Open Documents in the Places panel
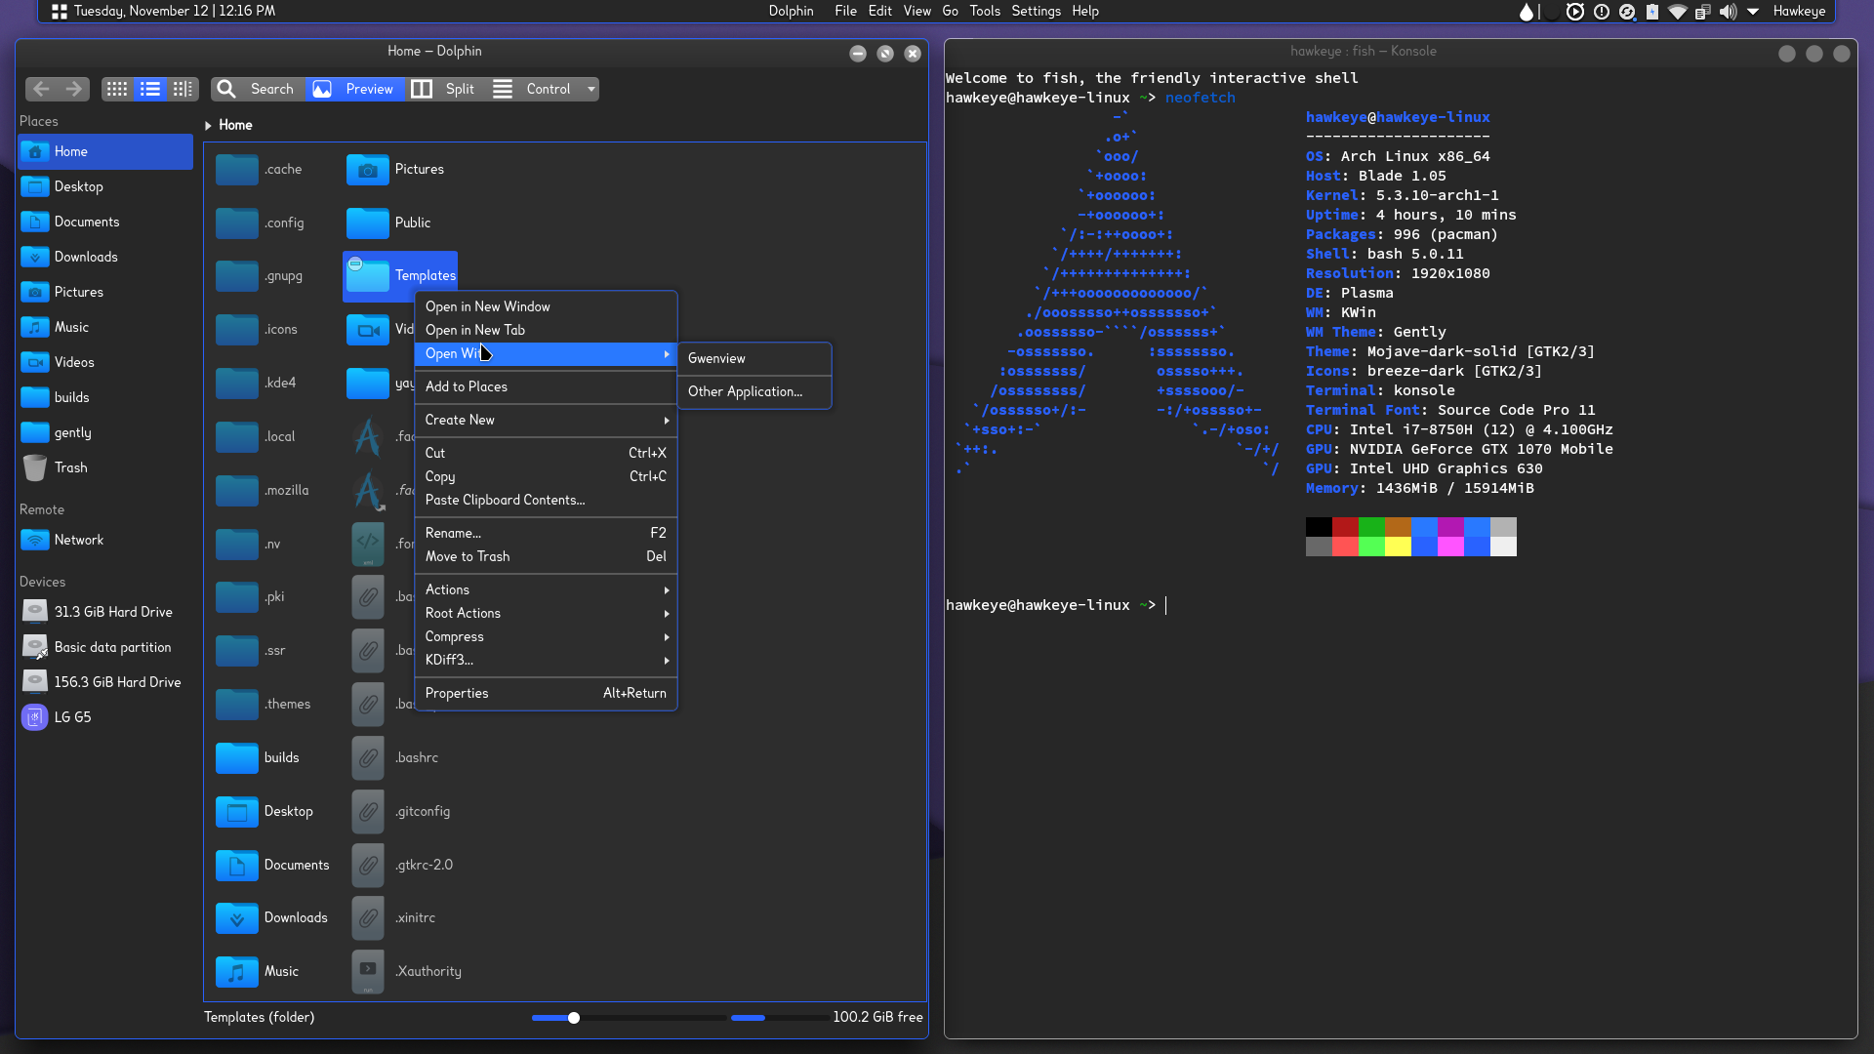The height and width of the screenshot is (1054, 1874). coord(105,222)
